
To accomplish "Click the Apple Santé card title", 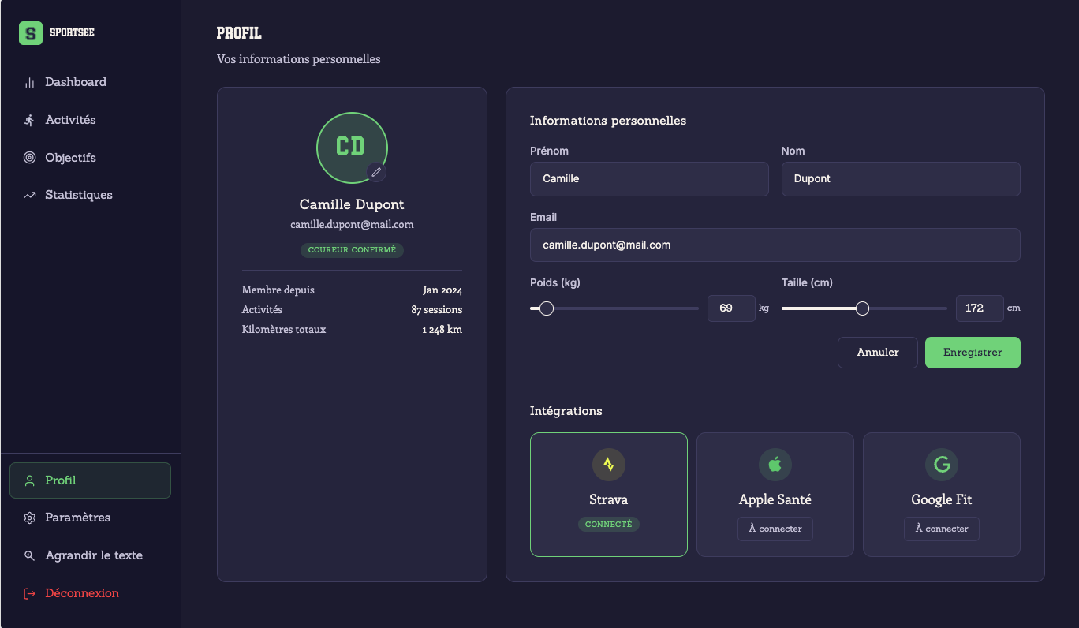I will (x=775, y=500).
